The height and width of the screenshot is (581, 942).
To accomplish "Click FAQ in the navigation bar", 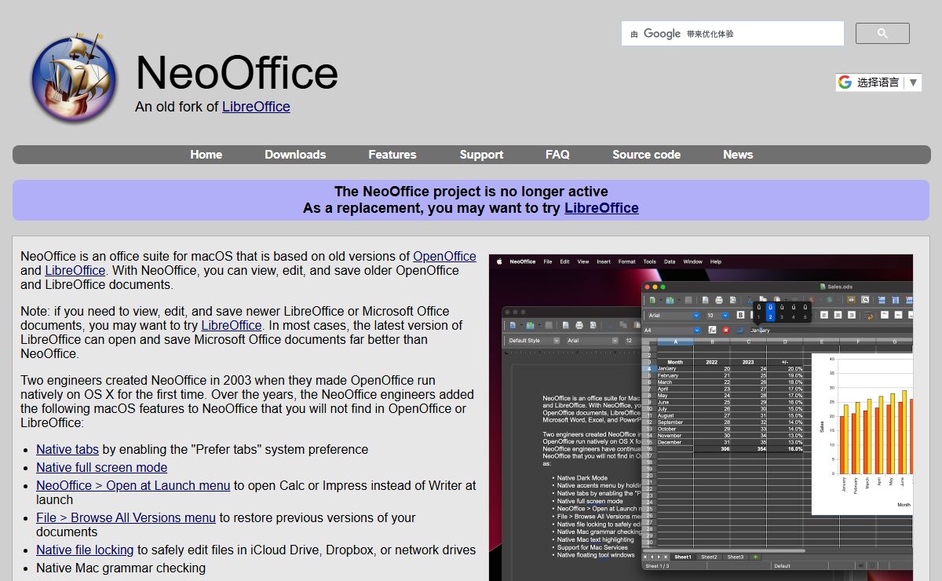I will click(557, 155).
